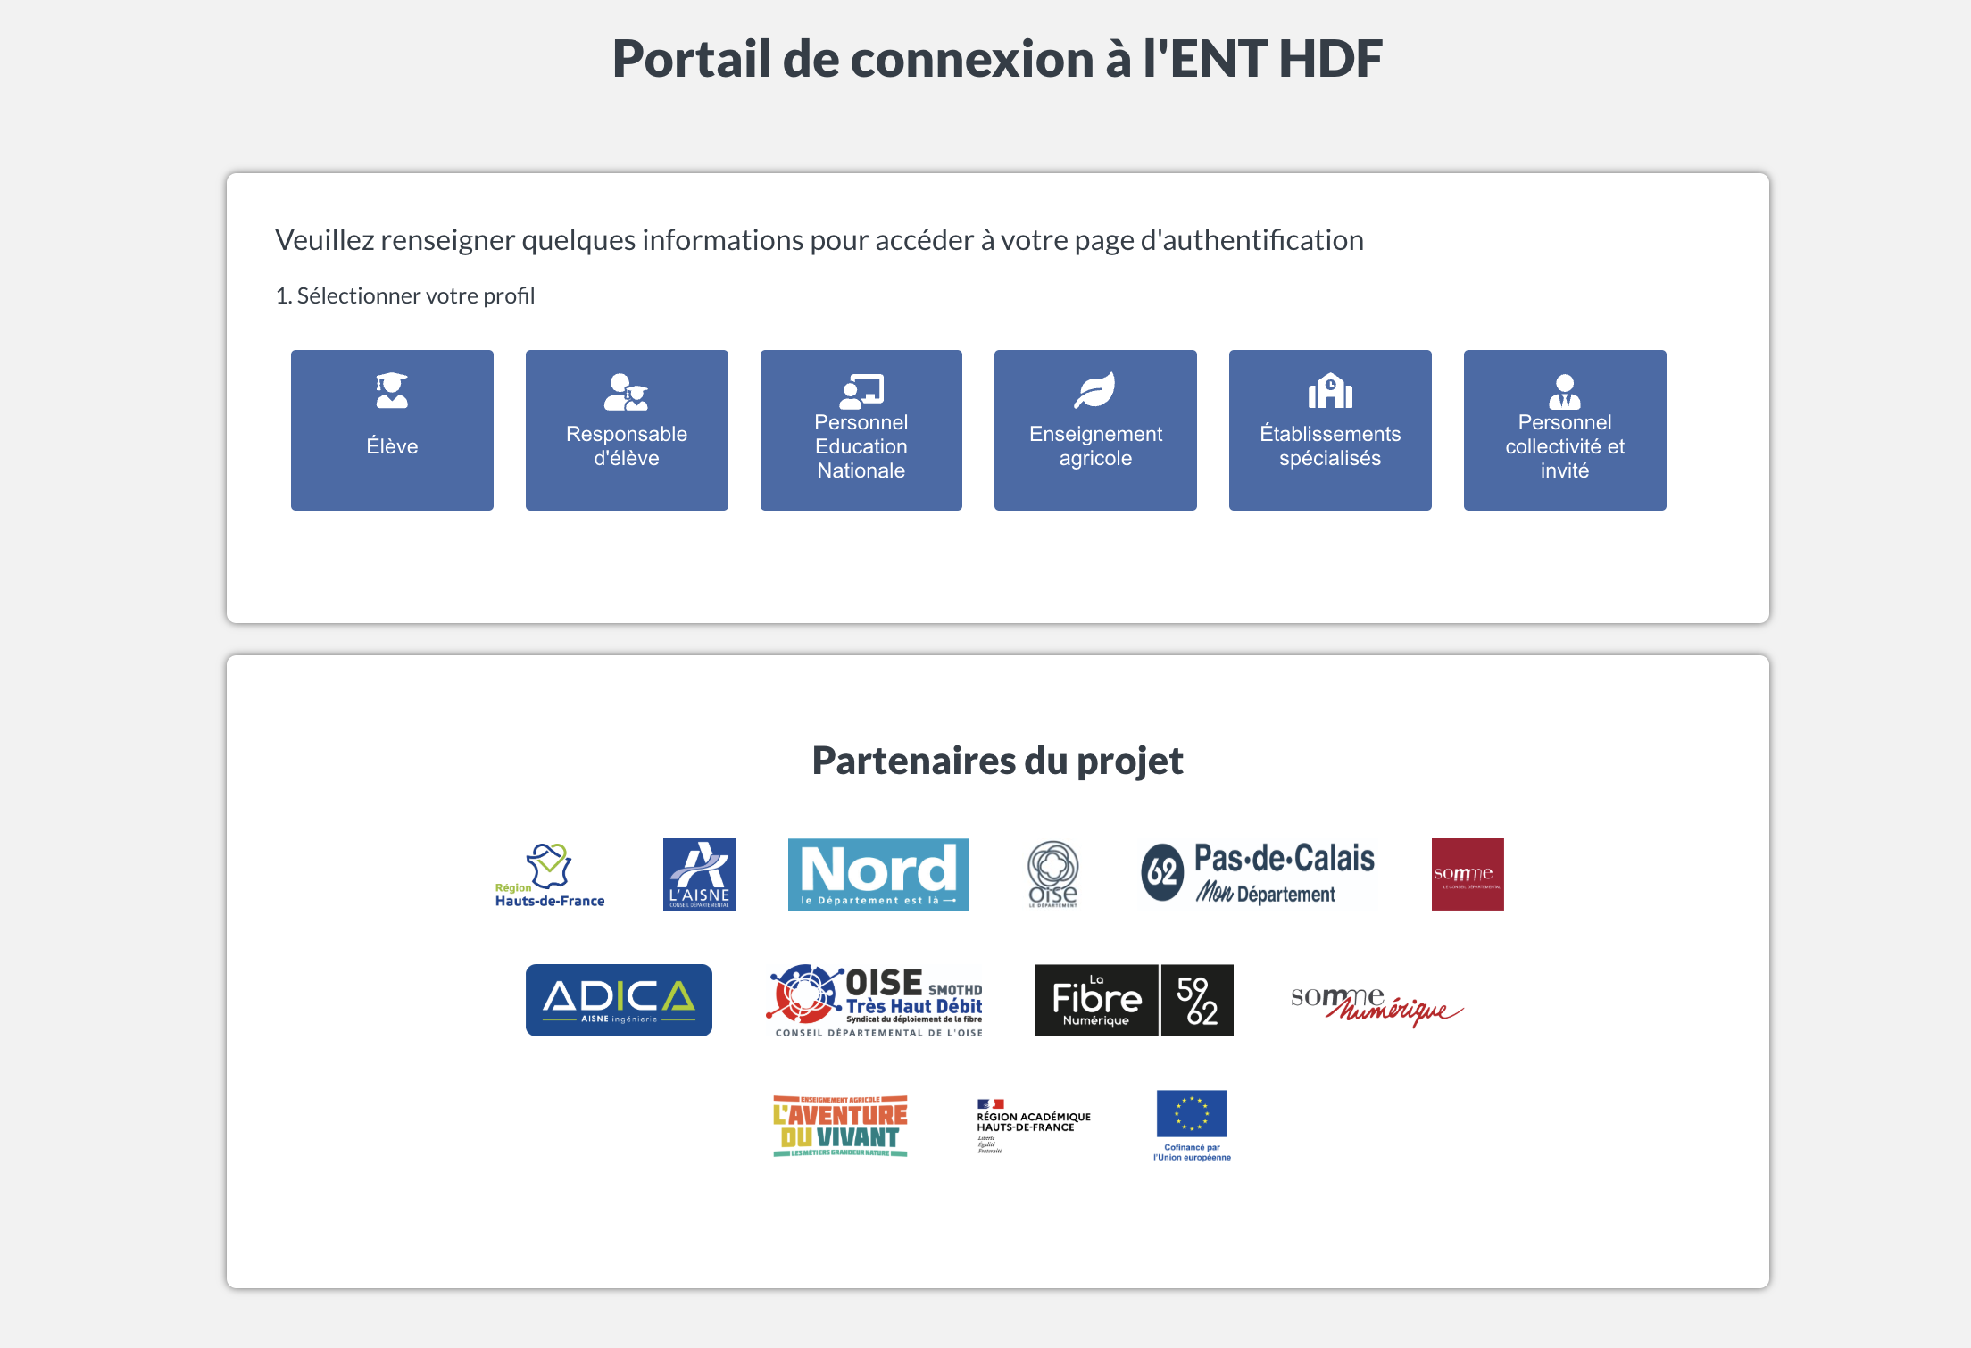This screenshot has height=1348, width=1971.
Task: Select Personnel Education Nationale profile
Action: point(861,430)
